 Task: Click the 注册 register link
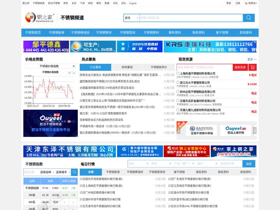point(238,3)
